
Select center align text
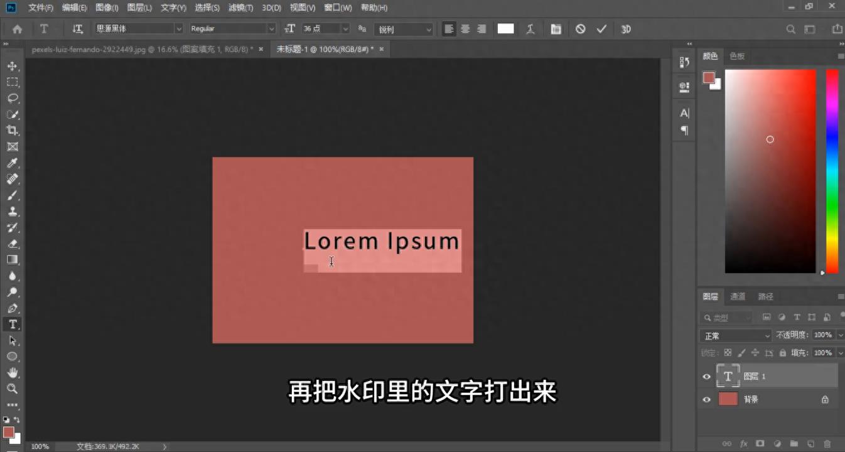(465, 29)
